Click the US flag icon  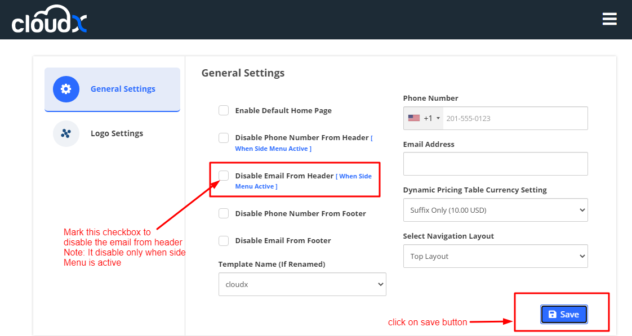[414, 118]
